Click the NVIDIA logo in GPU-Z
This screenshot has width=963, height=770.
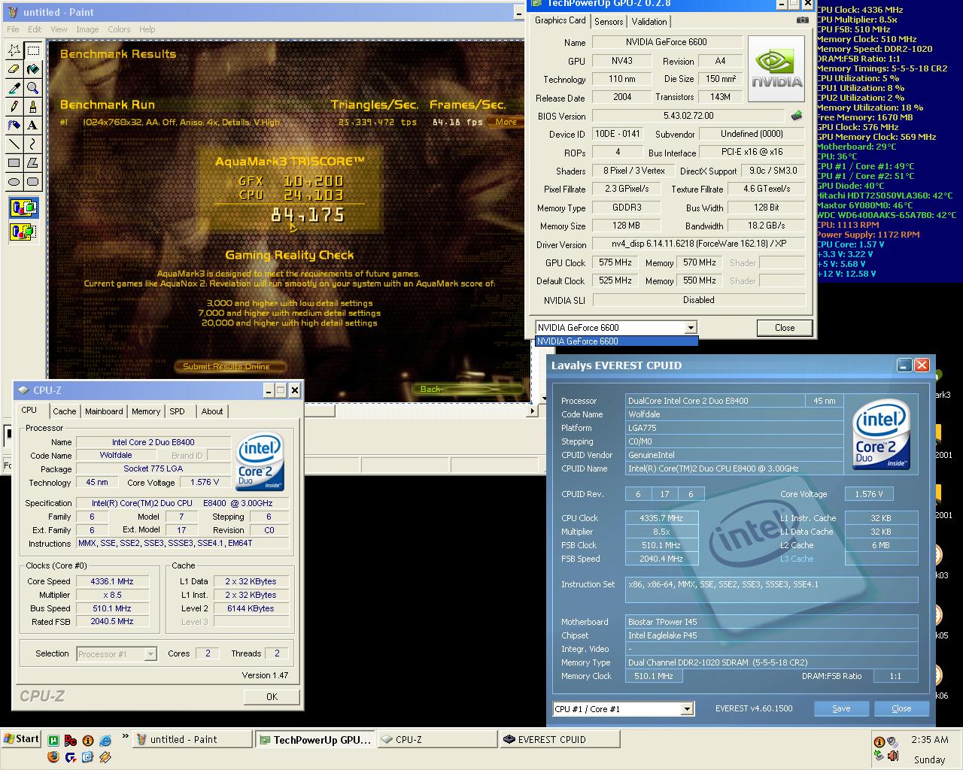pos(776,68)
